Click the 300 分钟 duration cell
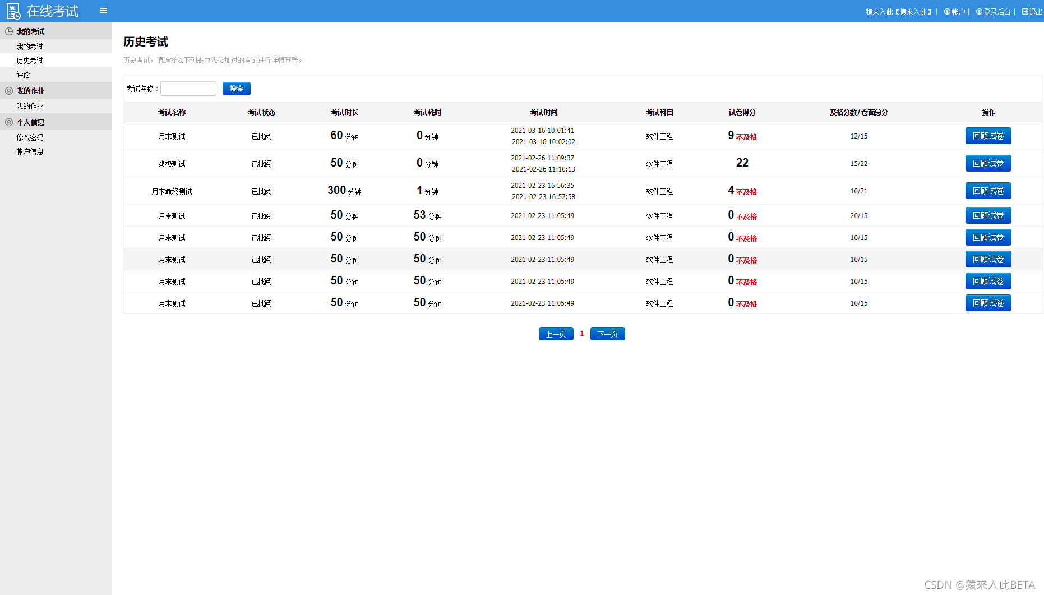Screen dimensions: 1044x595 tap(345, 191)
